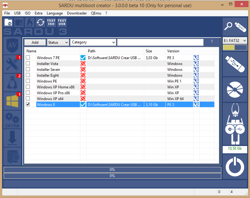250x198 pixels.
Task: Open the Utility wrench tools category
Action: click(x=12, y=64)
